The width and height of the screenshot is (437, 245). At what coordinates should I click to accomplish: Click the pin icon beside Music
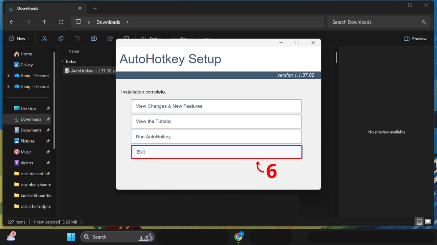click(x=48, y=152)
